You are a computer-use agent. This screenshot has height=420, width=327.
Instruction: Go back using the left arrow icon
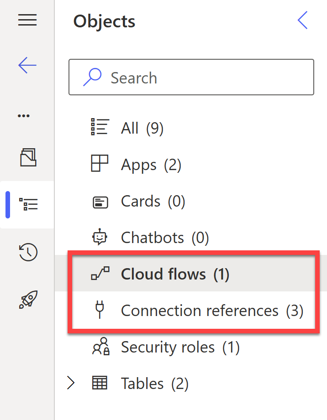point(27,65)
